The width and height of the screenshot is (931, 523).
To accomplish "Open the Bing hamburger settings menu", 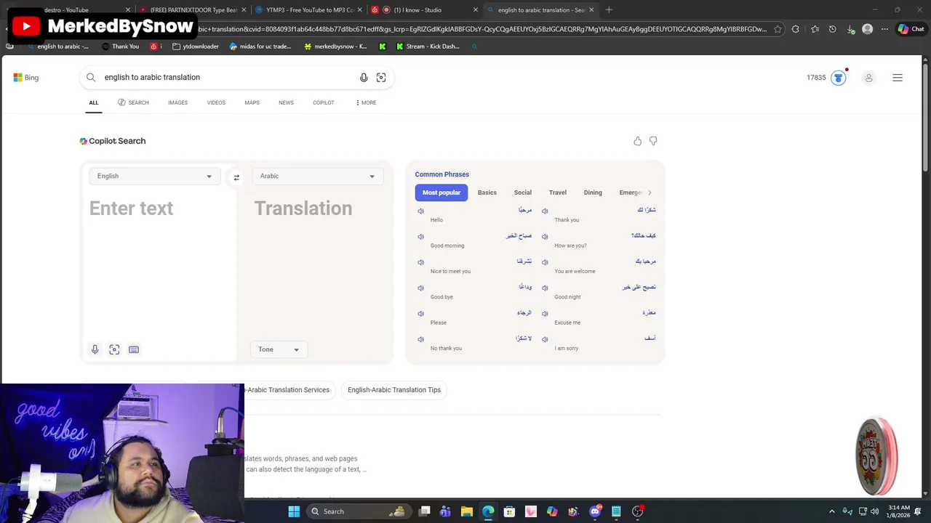I will pos(898,78).
